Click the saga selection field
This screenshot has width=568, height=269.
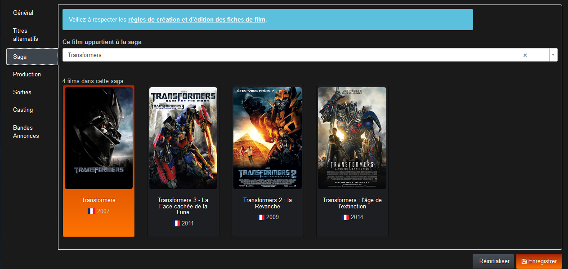pos(292,55)
